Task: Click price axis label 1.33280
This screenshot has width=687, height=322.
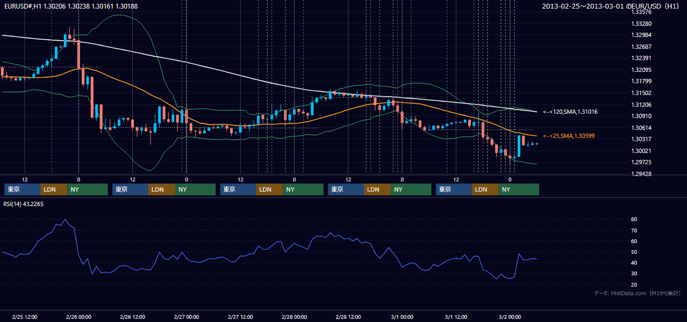Action: [x=641, y=24]
